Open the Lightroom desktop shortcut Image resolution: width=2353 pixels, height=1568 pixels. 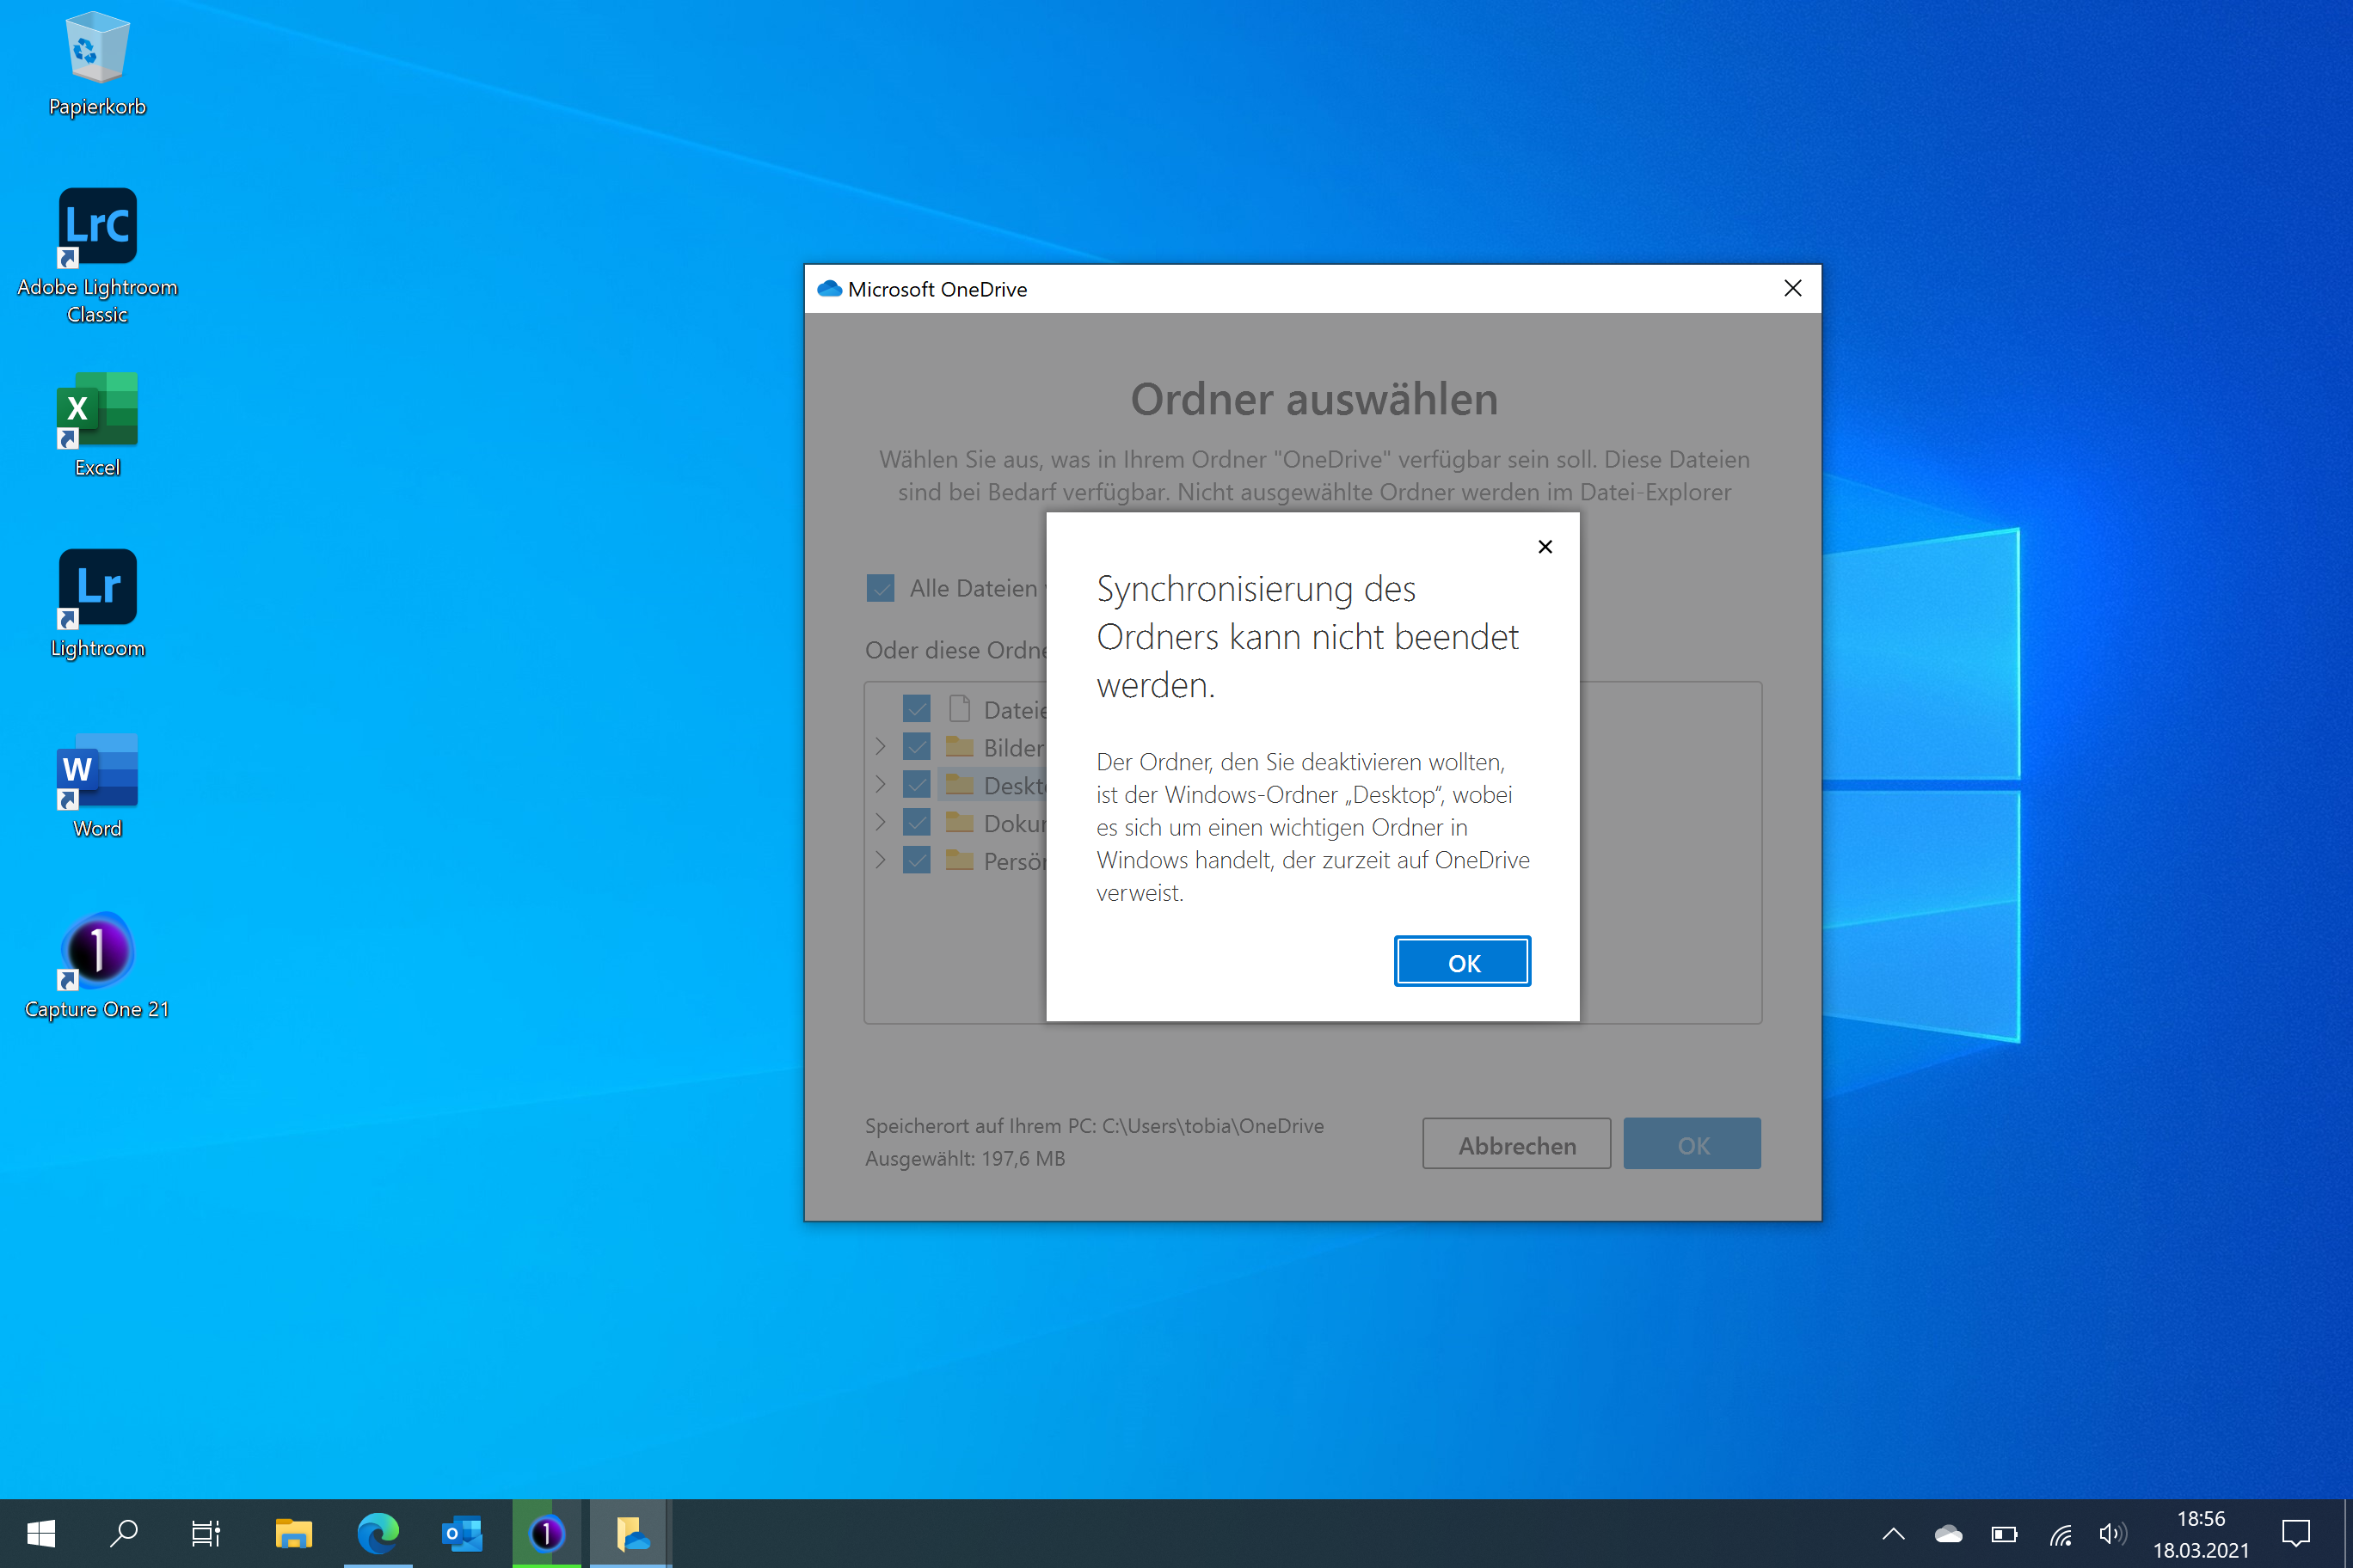click(97, 587)
